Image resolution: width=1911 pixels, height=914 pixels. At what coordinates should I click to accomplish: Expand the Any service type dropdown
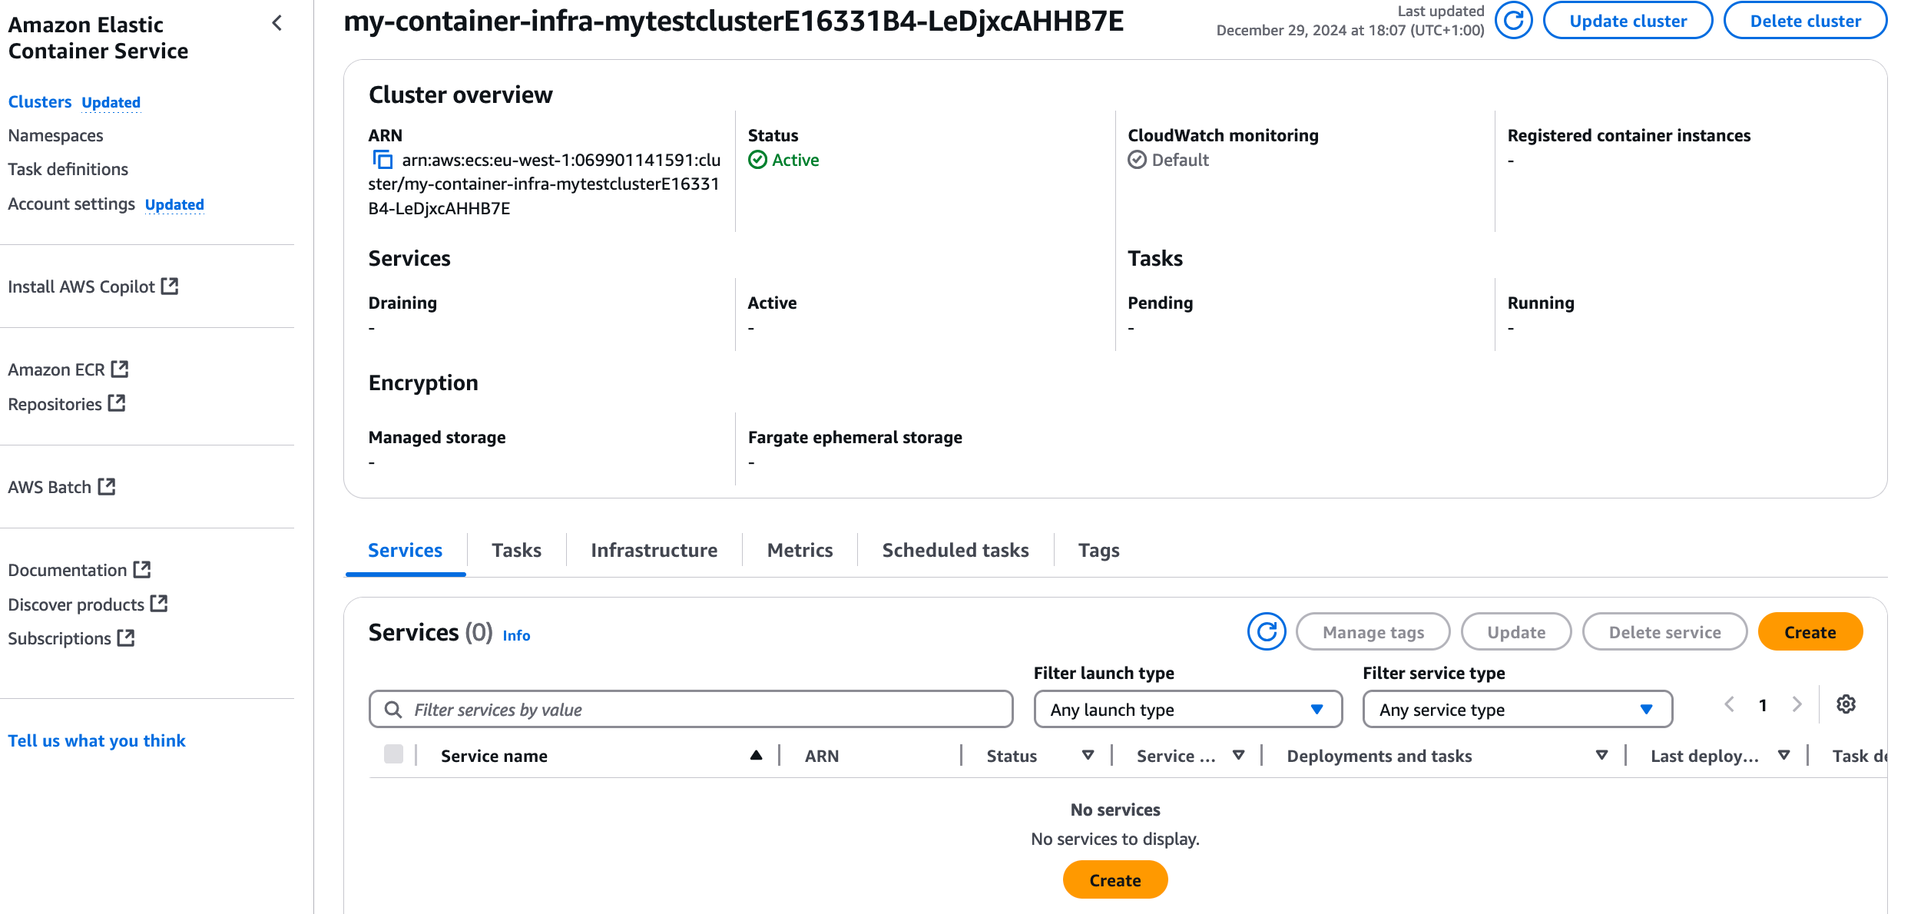tap(1517, 709)
